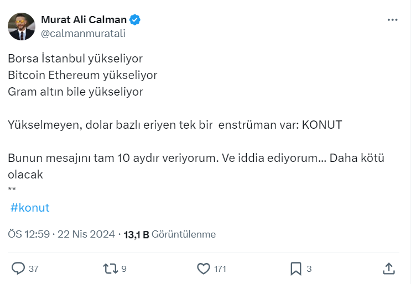Screen dimensions: 411x284
Task: Click the blue verified badge icon
Action: pyautogui.click(x=135, y=20)
